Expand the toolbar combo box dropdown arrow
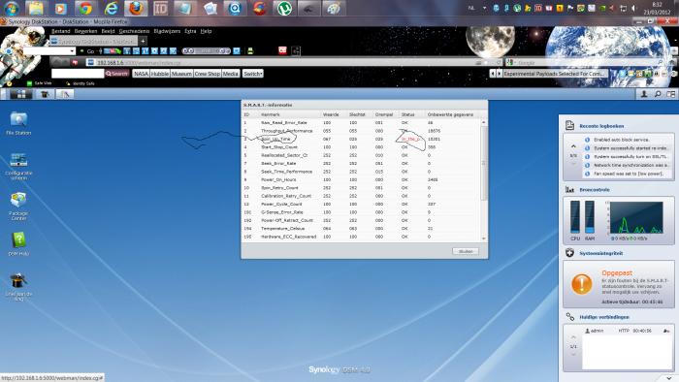679x382 pixels. coord(73,51)
